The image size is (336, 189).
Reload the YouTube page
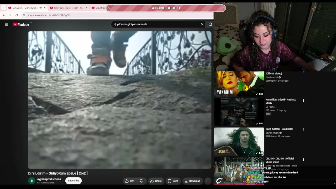point(17,15)
